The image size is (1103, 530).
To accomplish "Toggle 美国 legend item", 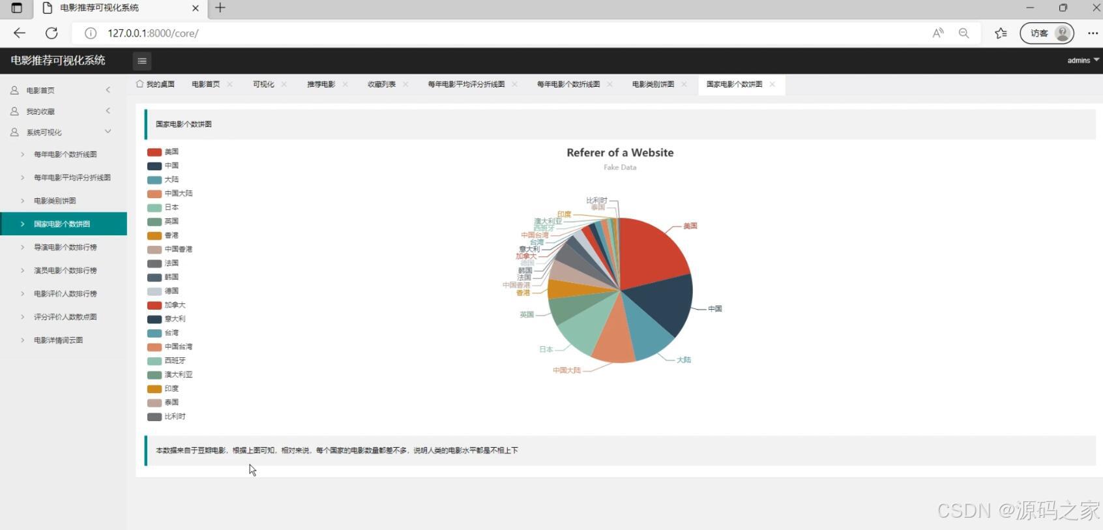I will (x=163, y=152).
